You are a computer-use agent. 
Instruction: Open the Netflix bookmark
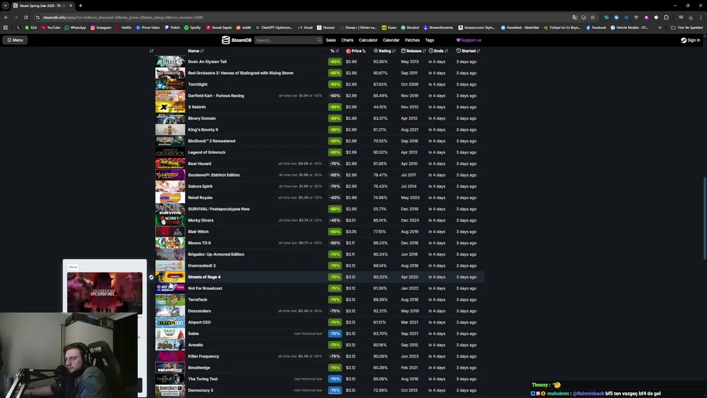coord(124,28)
